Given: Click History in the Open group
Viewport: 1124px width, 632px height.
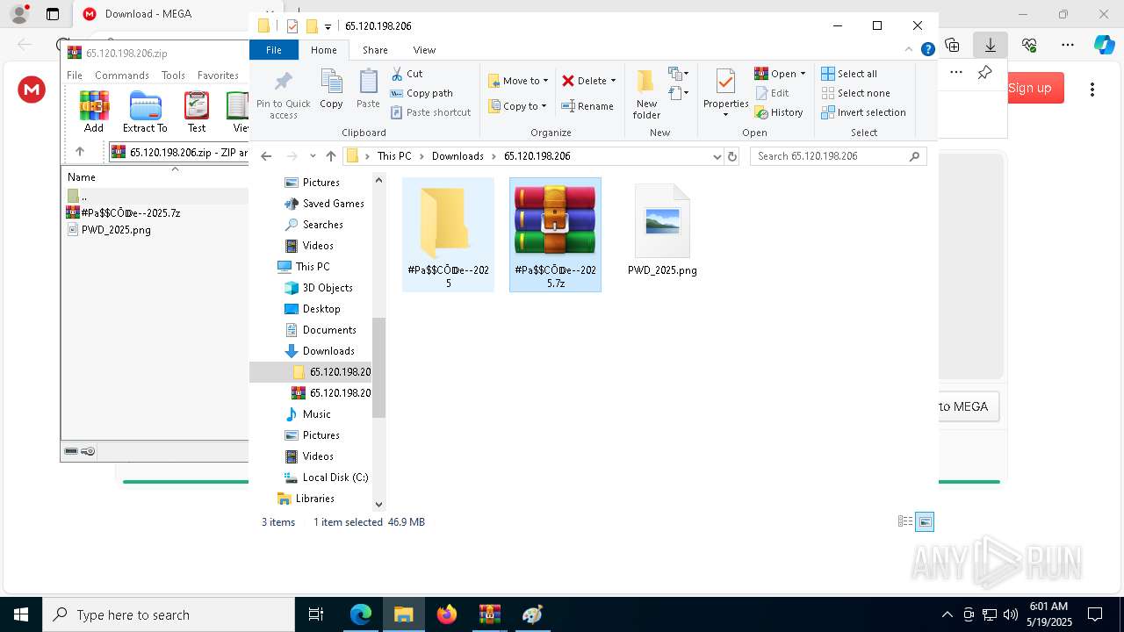Looking at the screenshot, I should coord(779,112).
